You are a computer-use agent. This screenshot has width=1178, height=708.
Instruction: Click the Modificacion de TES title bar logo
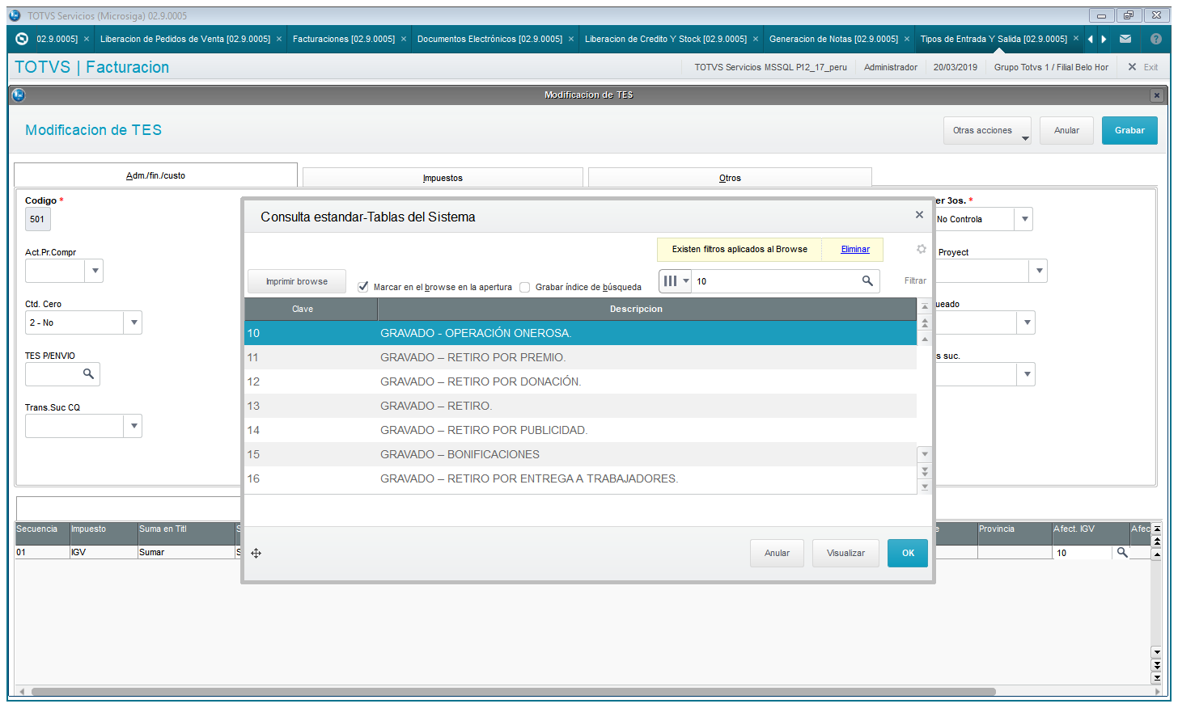coord(19,95)
